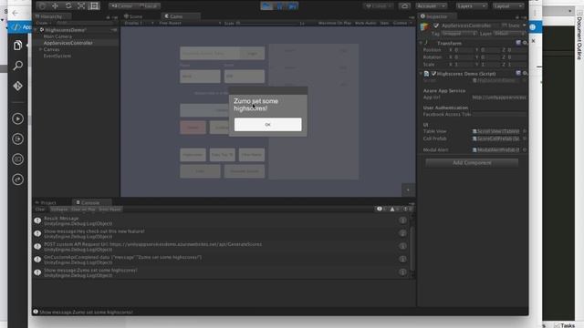Open the Free Aspect dropdown

189,23
